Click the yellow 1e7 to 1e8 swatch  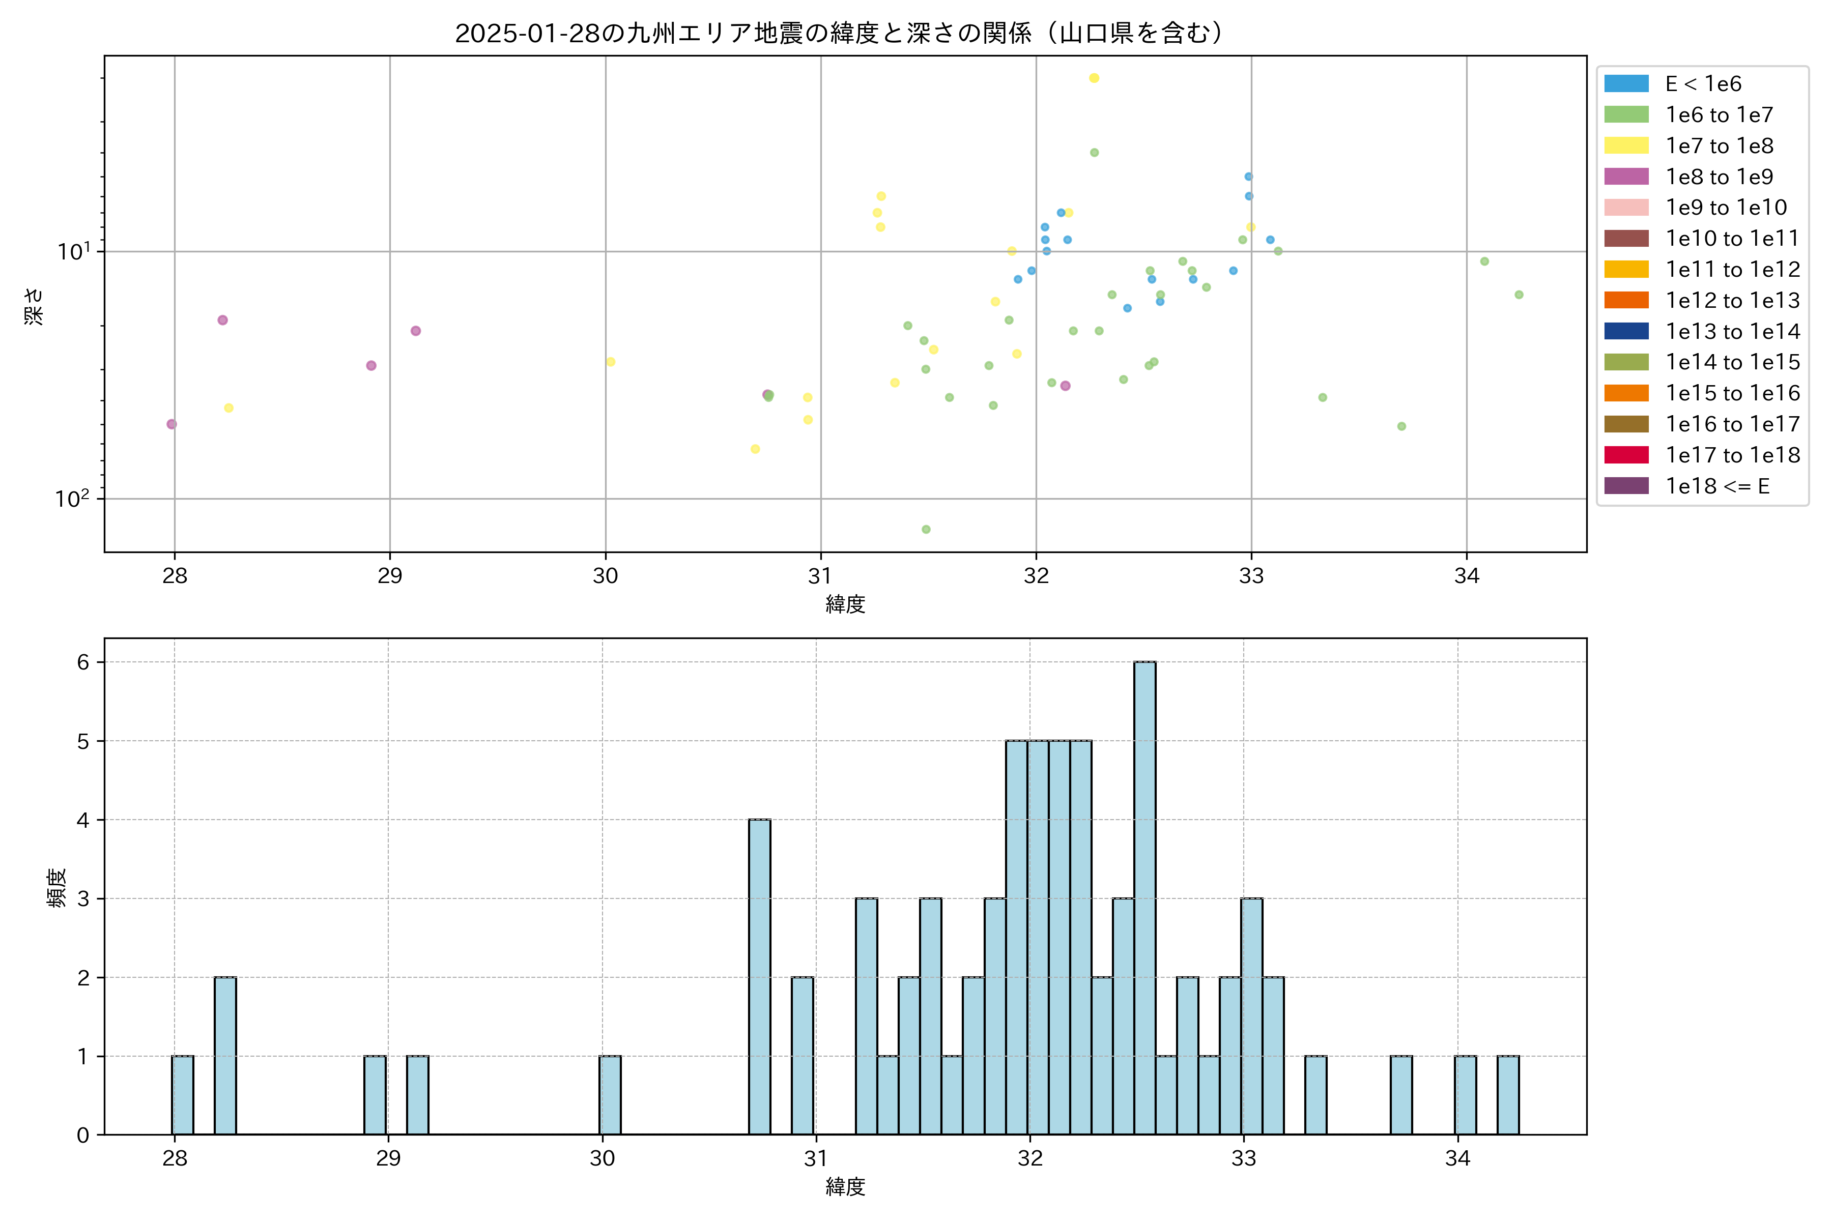1625,146
